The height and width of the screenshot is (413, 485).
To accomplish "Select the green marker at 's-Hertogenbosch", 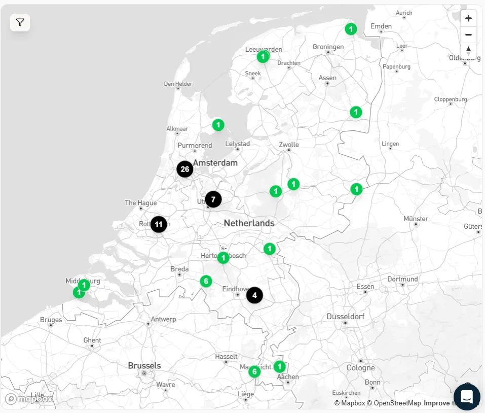I will pyautogui.click(x=223, y=258).
